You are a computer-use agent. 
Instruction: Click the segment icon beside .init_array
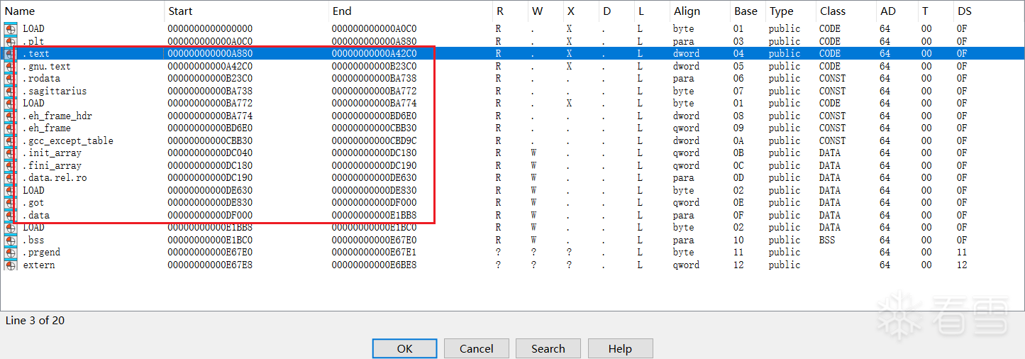click(x=11, y=153)
